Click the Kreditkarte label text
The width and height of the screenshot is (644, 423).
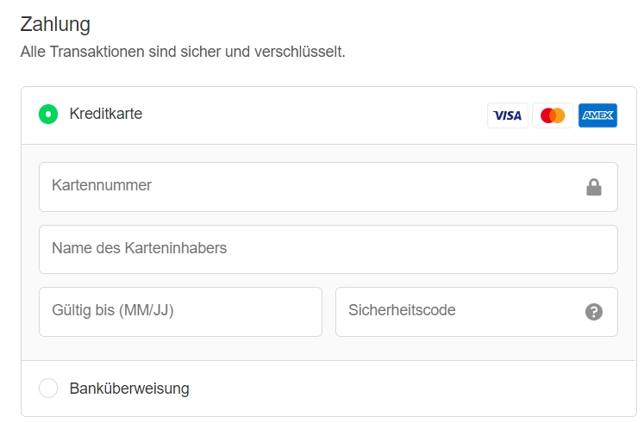(105, 114)
